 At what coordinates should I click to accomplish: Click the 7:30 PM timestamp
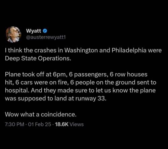pos(14,124)
